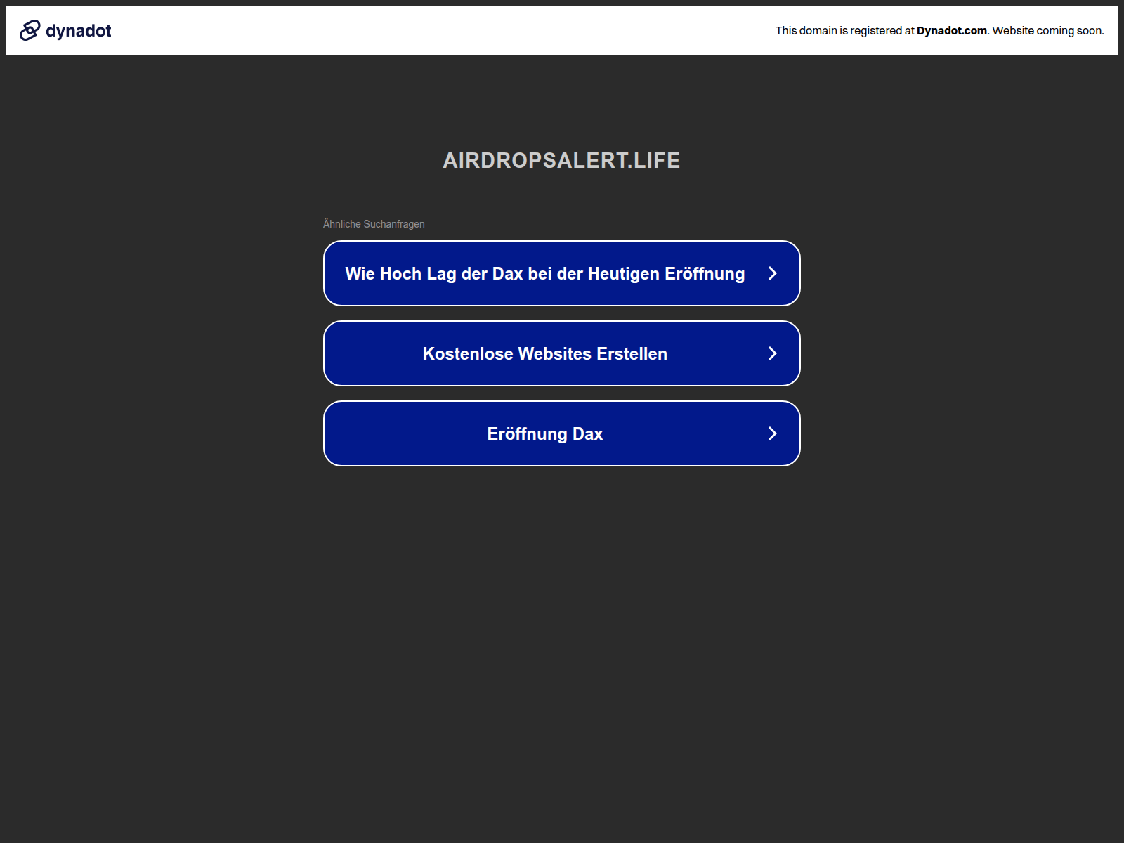Screen dimensions: 1124x843
Task: Open the 'Eröffnung Dax' suggestion
Action: pos(544,433)
